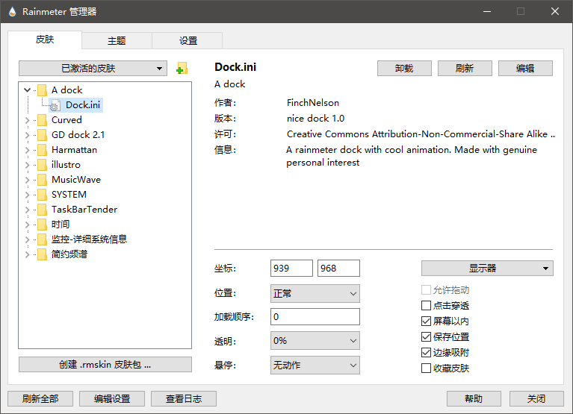Viewport: 573px width, 414px height.
Task: Click the green plus add-skin icon
Action: tap(181, 69)
